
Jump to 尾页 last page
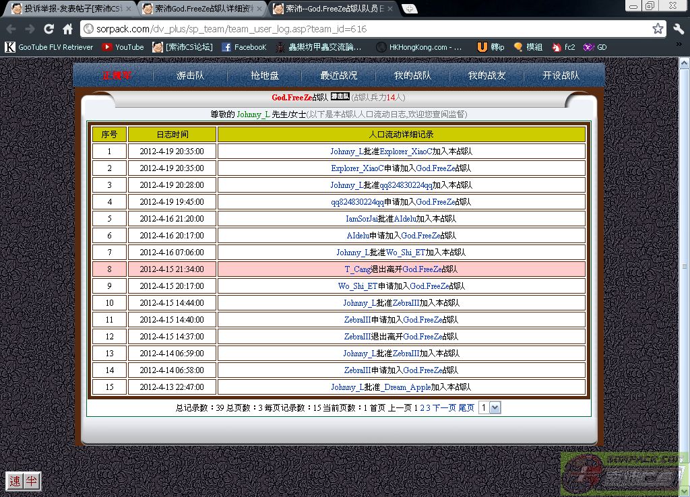[466, 407]
